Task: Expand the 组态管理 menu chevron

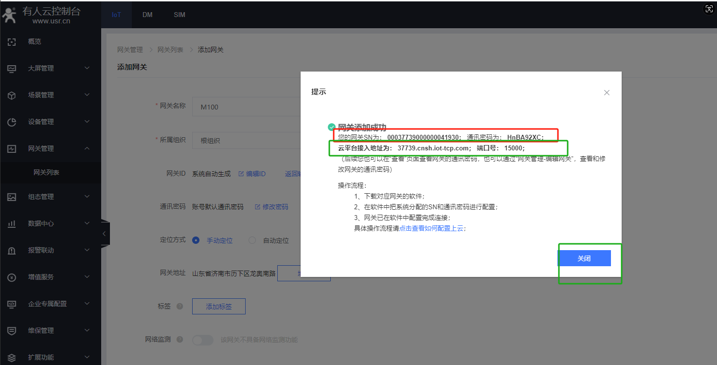Action: (87, 197)
